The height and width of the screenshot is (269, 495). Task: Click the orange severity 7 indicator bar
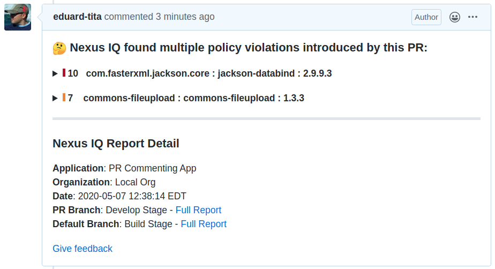[64, 98]
